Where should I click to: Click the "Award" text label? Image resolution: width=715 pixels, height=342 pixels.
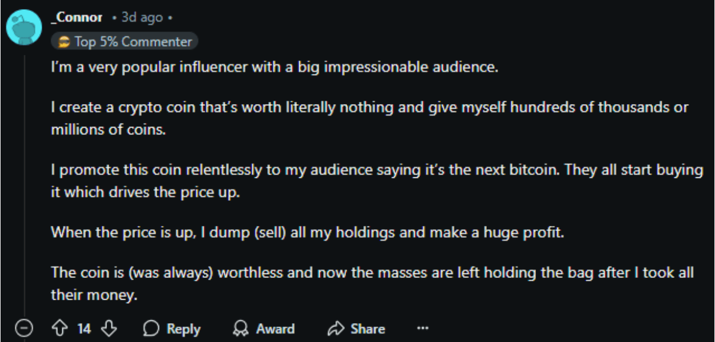point(275,329)
